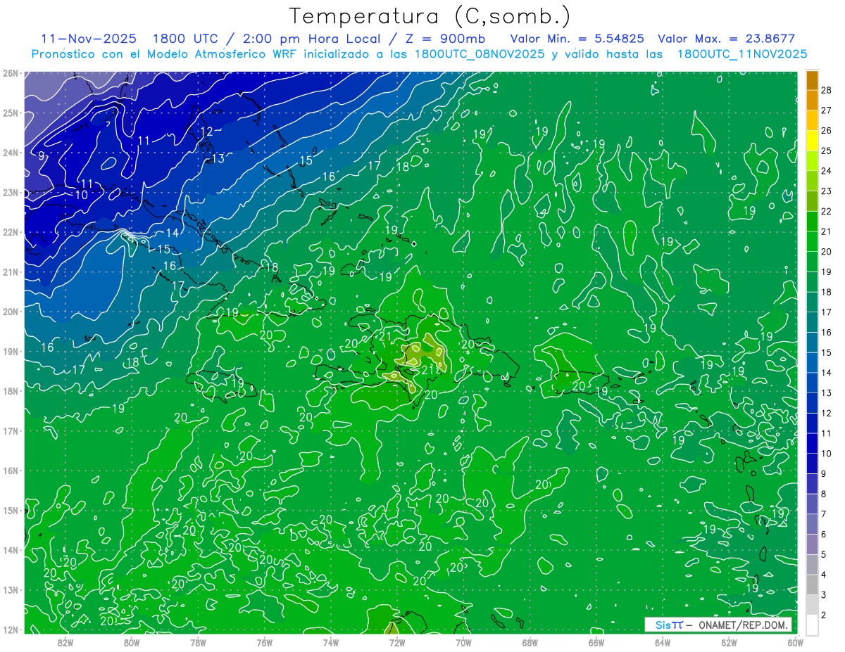The width and height of the screenshot is (845, 652).
Task: Click latitude axis label "15N"
Action: [10, 510]
